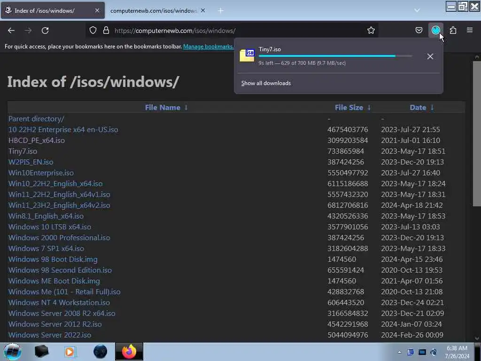Switch to Index of /isos/windows/ tab
The width and height of the screenshot is (481, 361).
(x=53, y=10)
